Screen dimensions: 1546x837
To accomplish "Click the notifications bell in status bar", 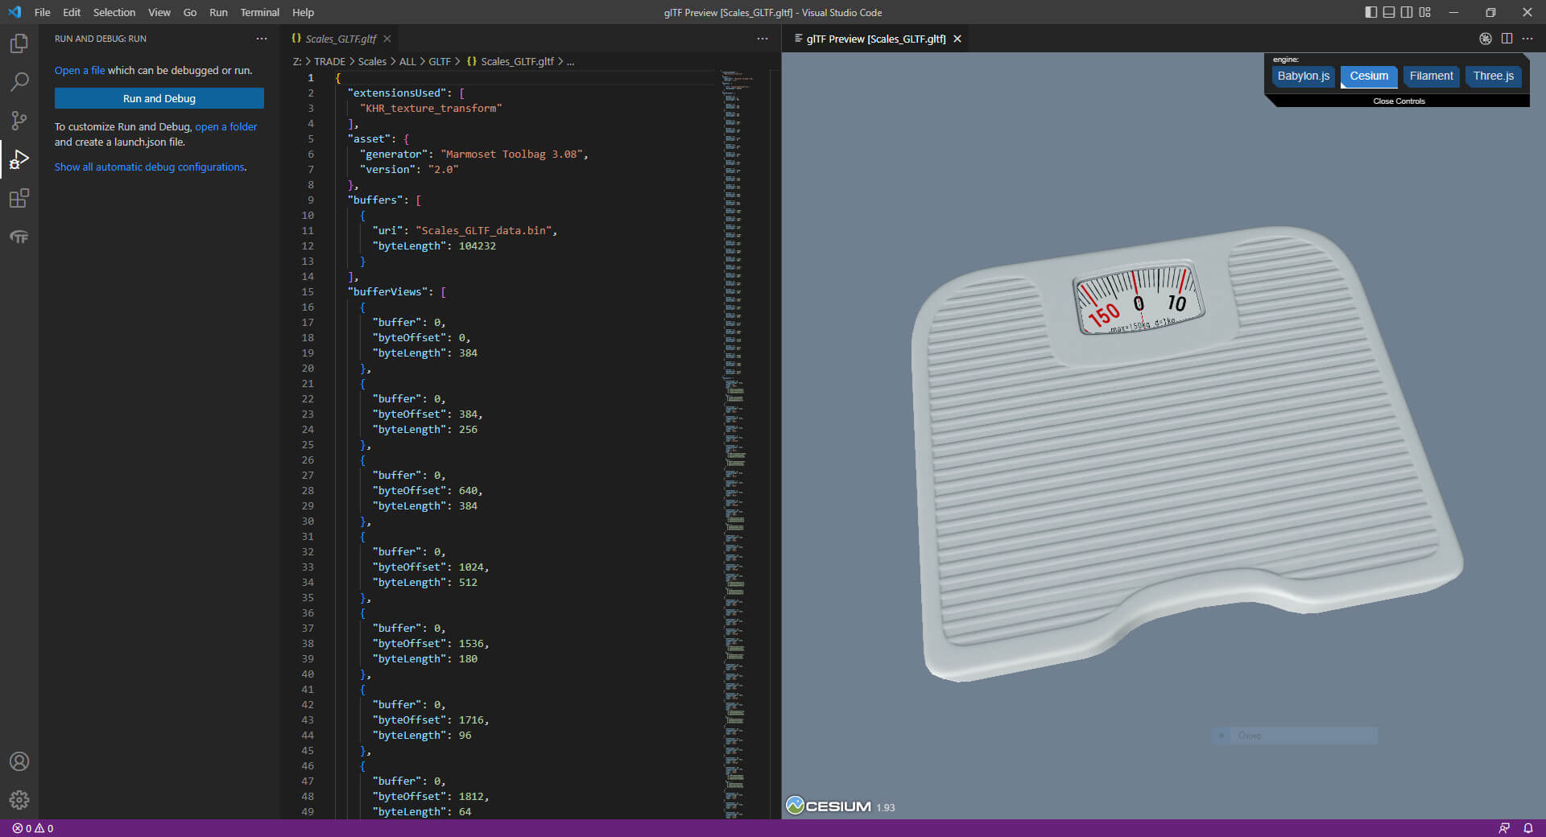I will click(x=1527, y=828).
